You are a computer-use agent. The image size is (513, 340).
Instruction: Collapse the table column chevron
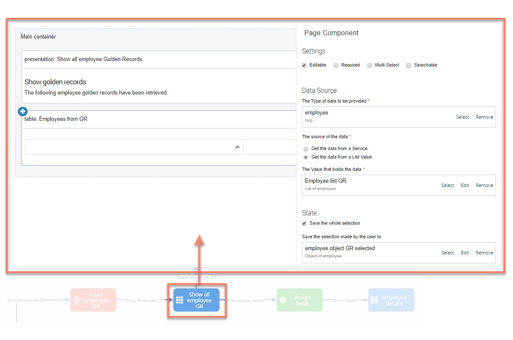tap(237, 147)
